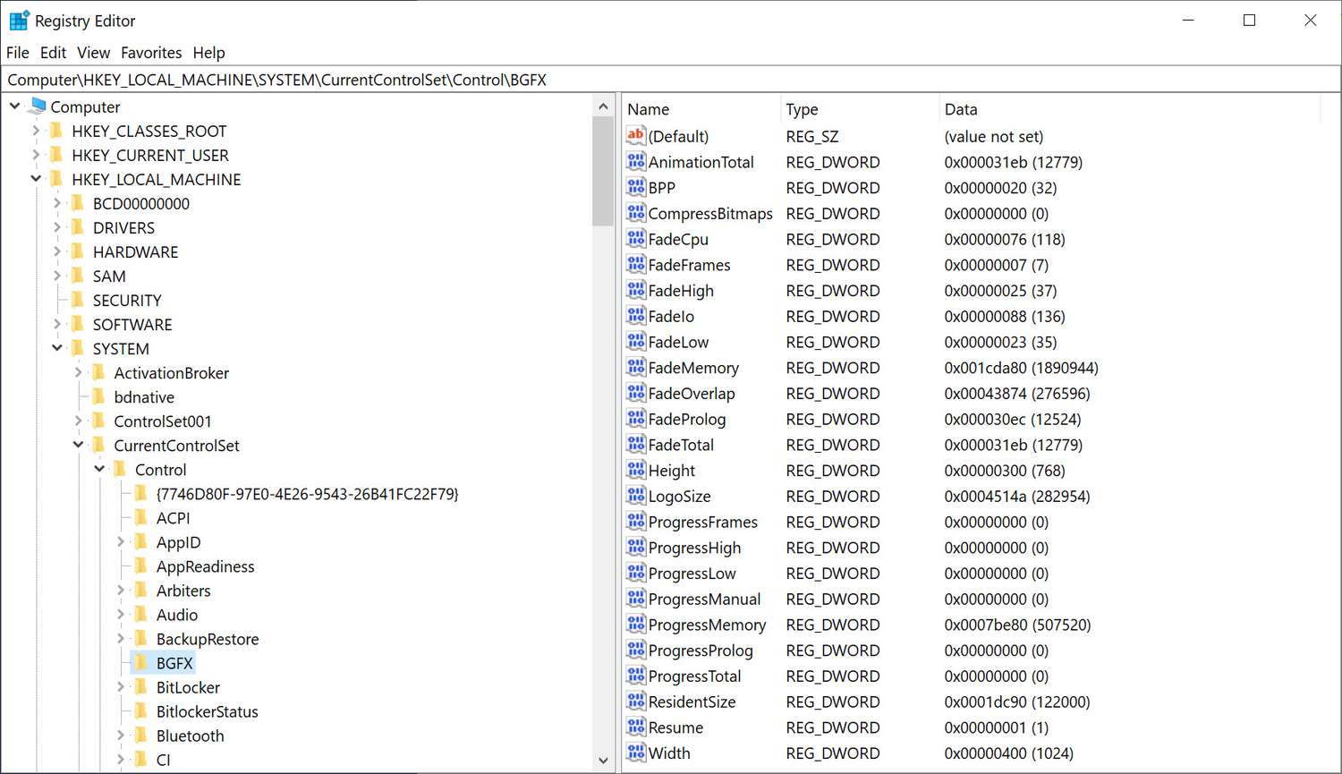Click the Data column header

click(x=961, y=109)
